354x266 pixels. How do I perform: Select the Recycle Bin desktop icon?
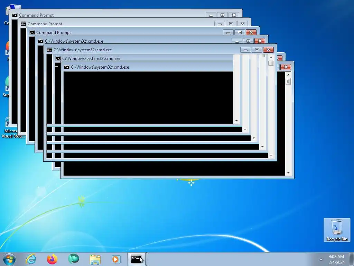click(x=337, y=230)
